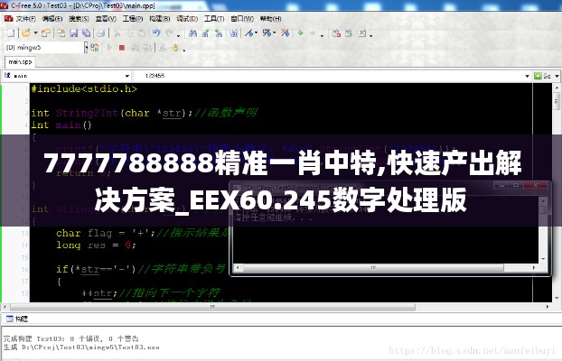Click the console window vertical scroll down arrow
The width and height of the screenshot is (562, 361).
[543, 259]
